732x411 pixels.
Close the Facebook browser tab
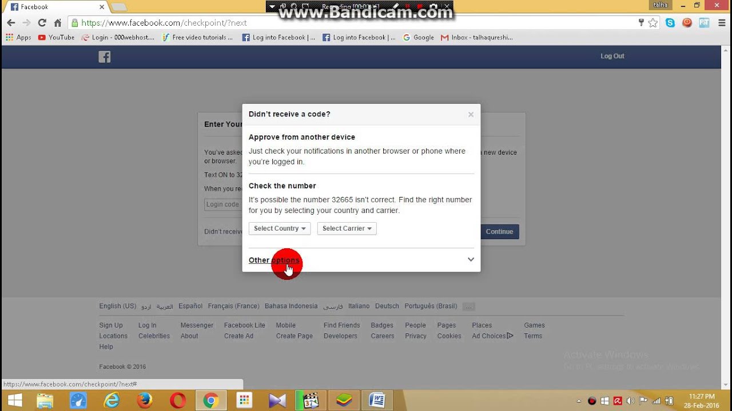(x=102, y=7)
